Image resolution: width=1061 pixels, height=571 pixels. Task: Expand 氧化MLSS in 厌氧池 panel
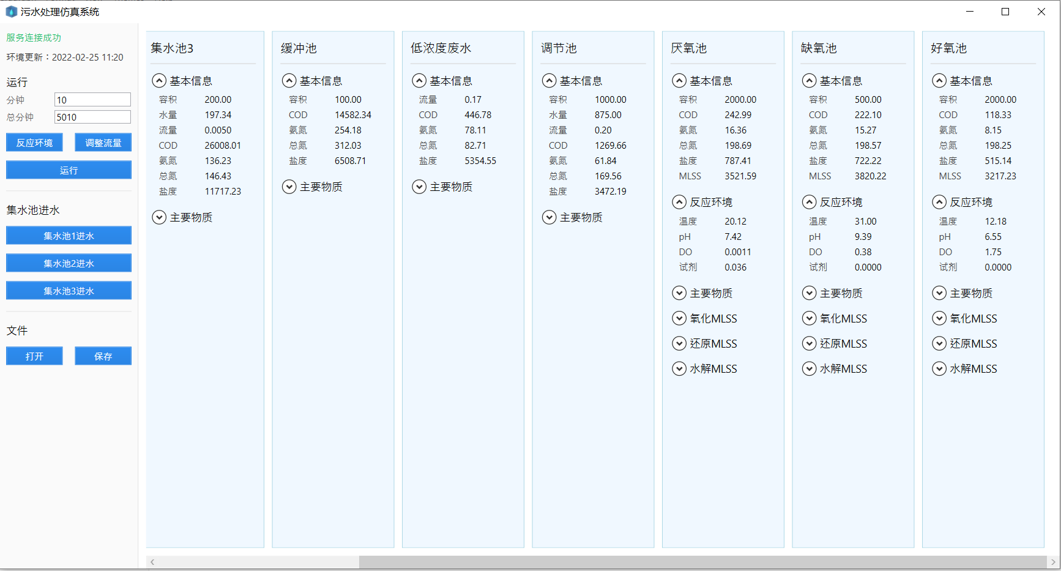pyautogui.click(x=679, y=318)
